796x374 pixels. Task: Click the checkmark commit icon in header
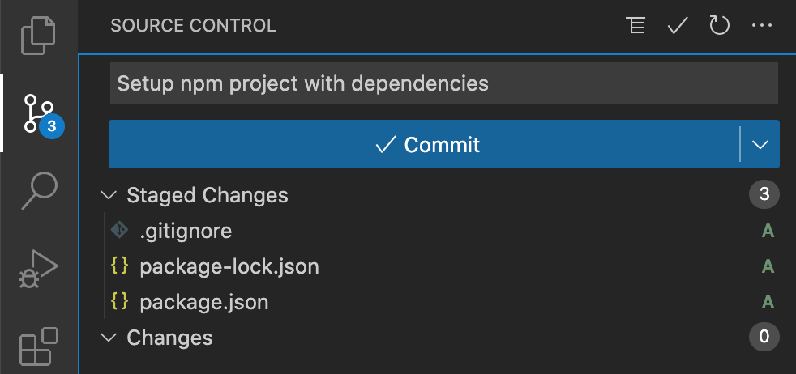(677, 25)
